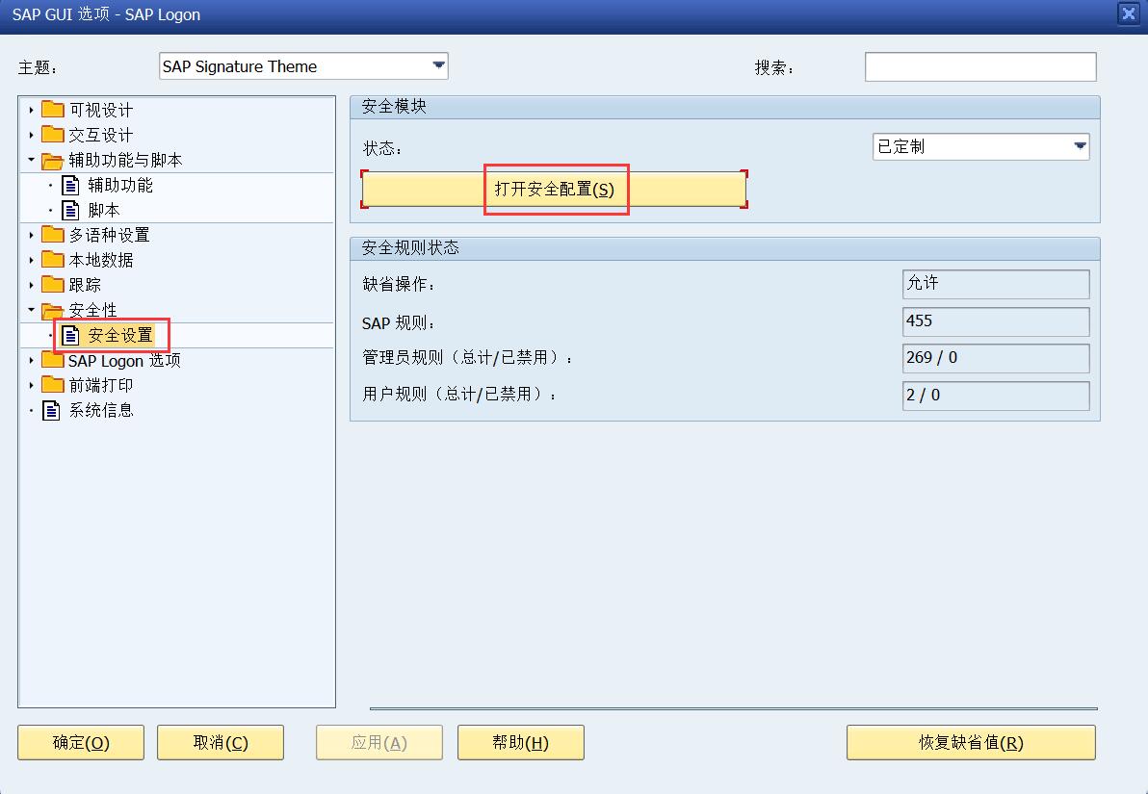Screen dimensions: 1148x794
Task: Collapse the 安全性 tree node
Action: tap(31, 310)
